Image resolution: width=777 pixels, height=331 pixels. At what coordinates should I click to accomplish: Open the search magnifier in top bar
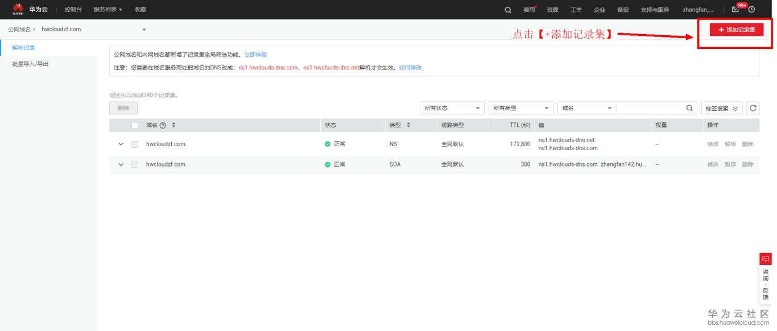point(508,10)
